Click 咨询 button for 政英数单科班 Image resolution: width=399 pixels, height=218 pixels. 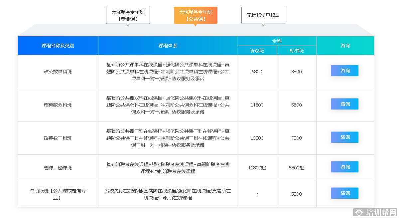tap(344, 71)
